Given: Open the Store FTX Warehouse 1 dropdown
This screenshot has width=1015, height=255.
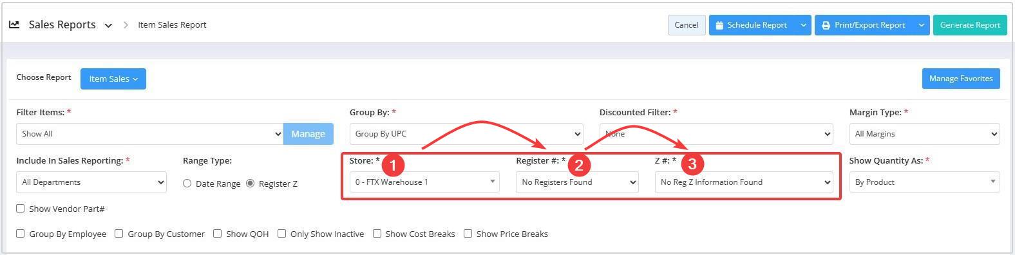Looking at the screenshot, I should [x=424, y=182].
